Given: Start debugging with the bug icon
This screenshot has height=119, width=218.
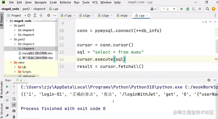Looking at the screenshot, I should pyautogui.click(x=188, y=9).
